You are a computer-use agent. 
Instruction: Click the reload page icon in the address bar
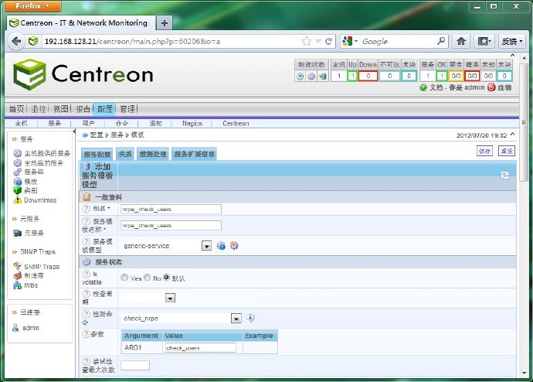click(x=328, y=41)
